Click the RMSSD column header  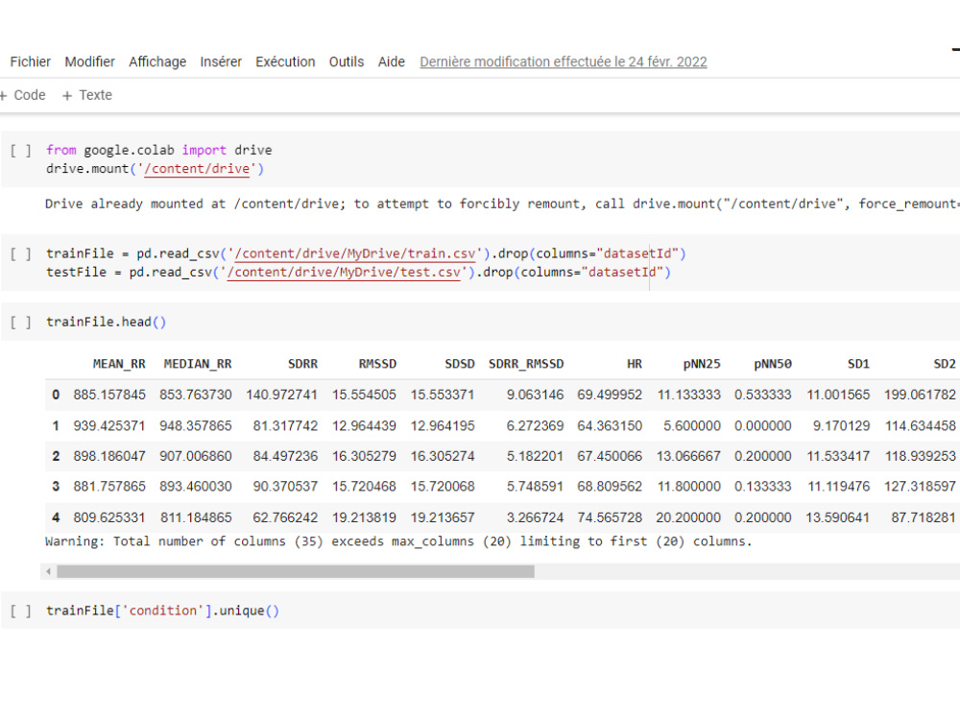[x=377, y=364]
